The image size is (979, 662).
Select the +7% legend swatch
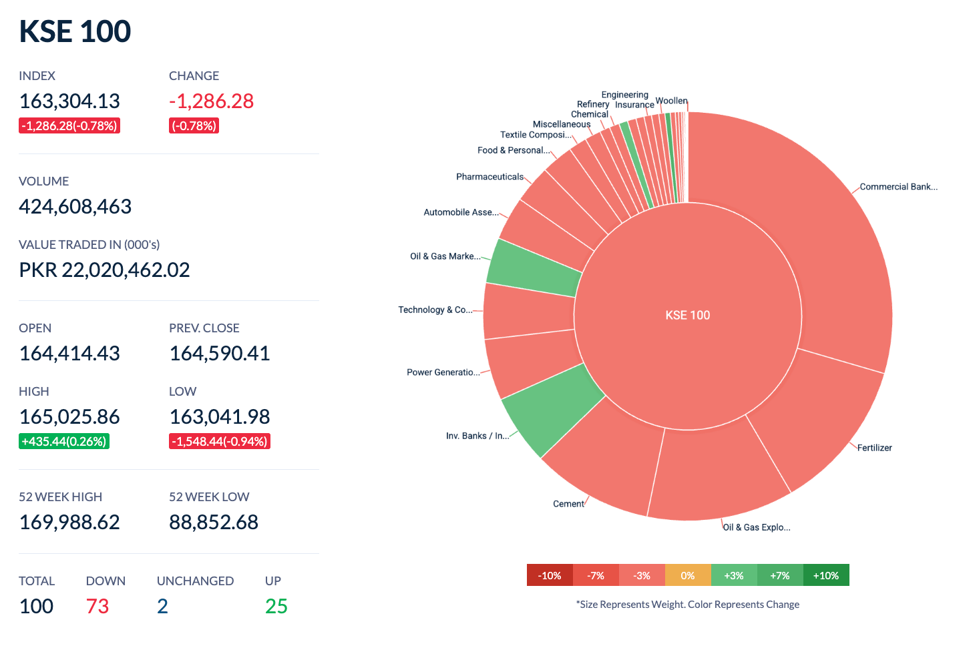click(x=780, y=575)
